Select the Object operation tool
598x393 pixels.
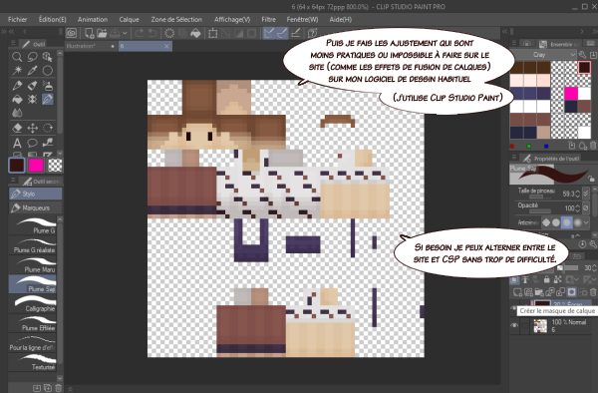[x=47, y=57]
